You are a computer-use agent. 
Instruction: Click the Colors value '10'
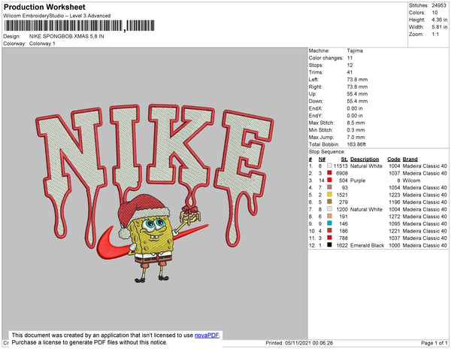click(434, 13)
